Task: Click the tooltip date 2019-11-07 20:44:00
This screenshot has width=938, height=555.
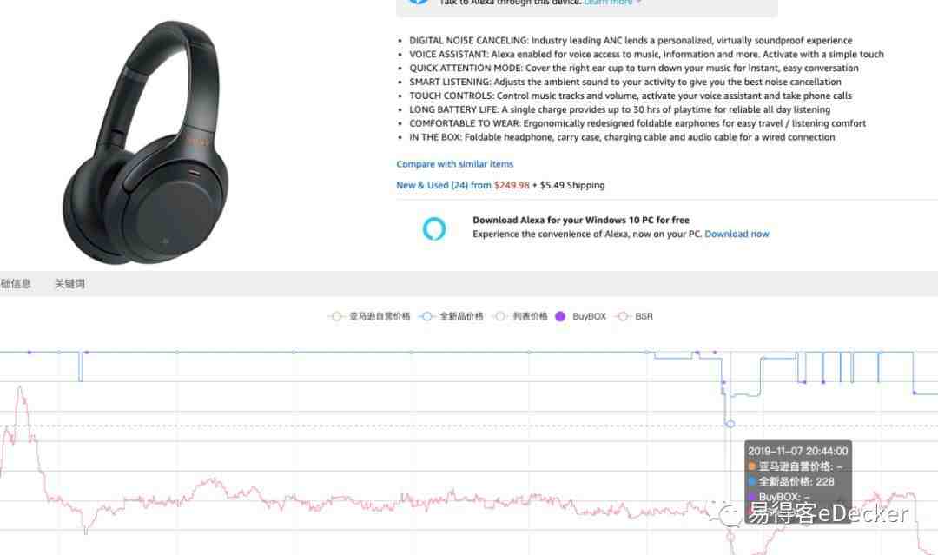Action: point(797,451)
